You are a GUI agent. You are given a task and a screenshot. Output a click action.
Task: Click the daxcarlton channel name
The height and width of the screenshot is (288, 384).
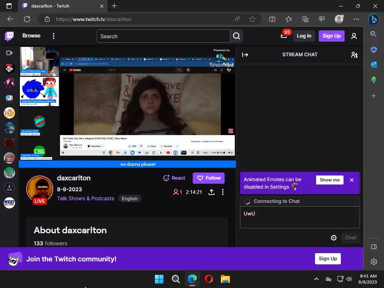click(74, 178)
